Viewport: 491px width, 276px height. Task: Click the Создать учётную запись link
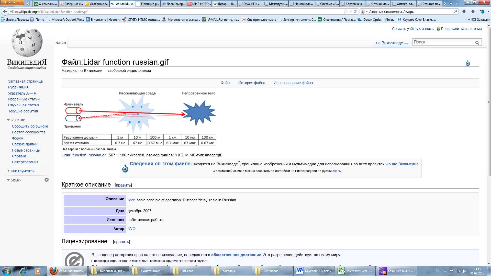[413, 29]
